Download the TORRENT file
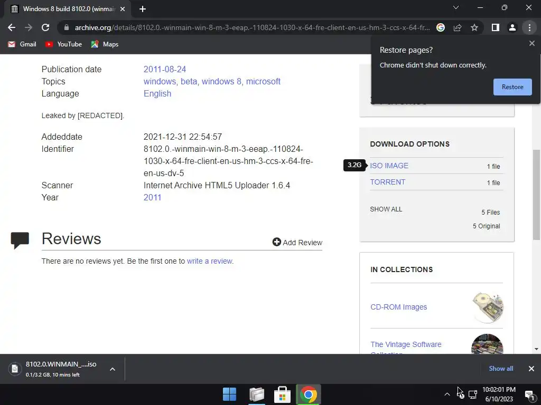541x405 pixels. (387, 182)
